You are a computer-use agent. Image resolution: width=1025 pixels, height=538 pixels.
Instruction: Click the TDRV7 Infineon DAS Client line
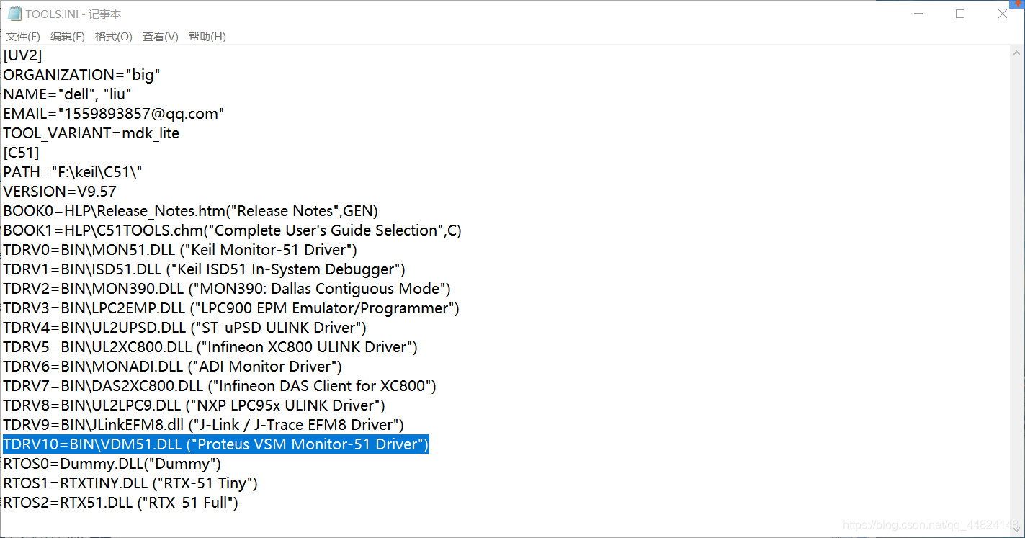[220, 386]
